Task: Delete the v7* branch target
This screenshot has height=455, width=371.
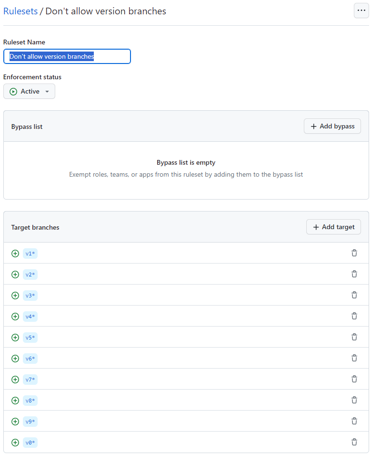Action: coord(354,379)
